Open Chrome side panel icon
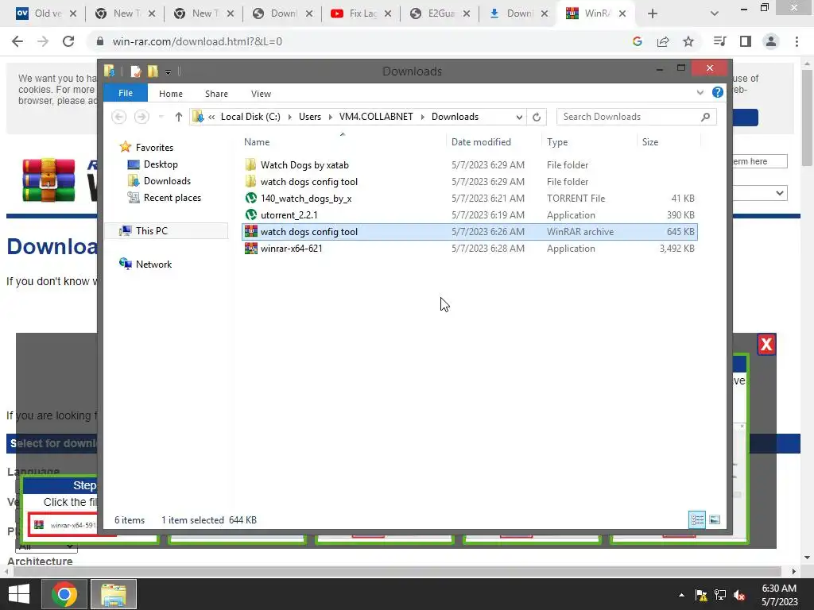Viewport: 814px width, 610px height. (745, 41)
